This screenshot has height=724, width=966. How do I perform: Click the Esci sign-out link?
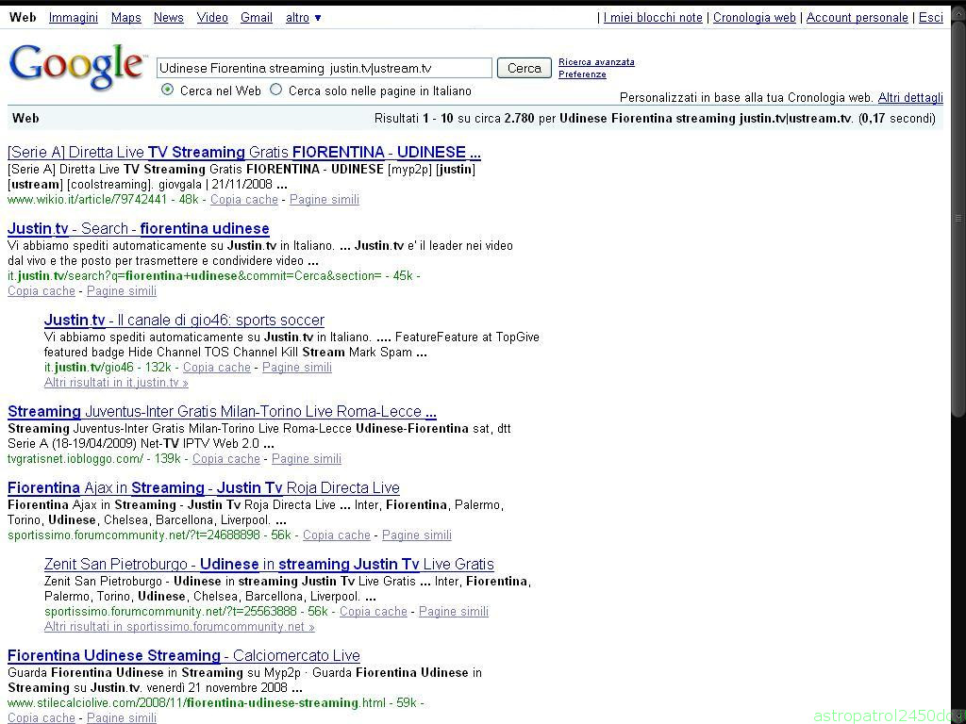(931, 18)
